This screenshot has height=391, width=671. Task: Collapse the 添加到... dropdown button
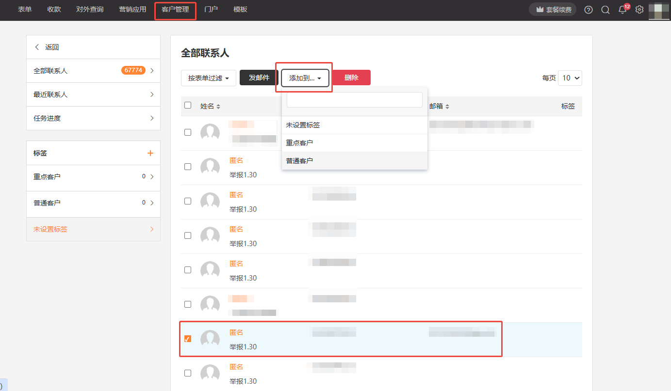(305, 78)
